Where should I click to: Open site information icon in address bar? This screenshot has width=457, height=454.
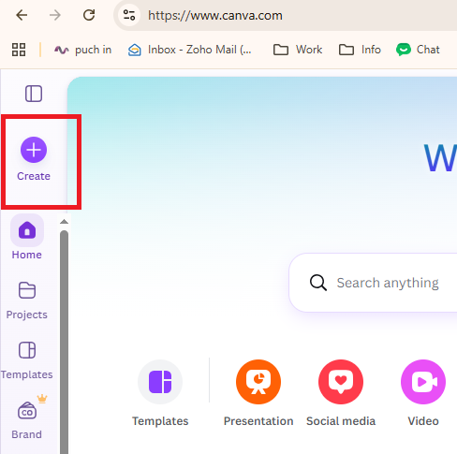click(129, 15)
